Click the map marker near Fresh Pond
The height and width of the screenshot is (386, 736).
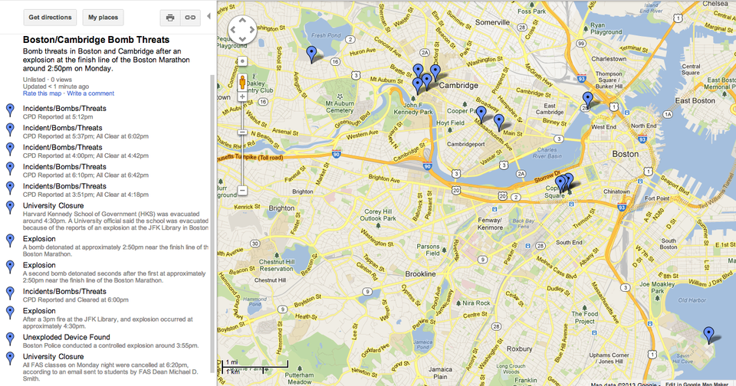coord(311,54)
